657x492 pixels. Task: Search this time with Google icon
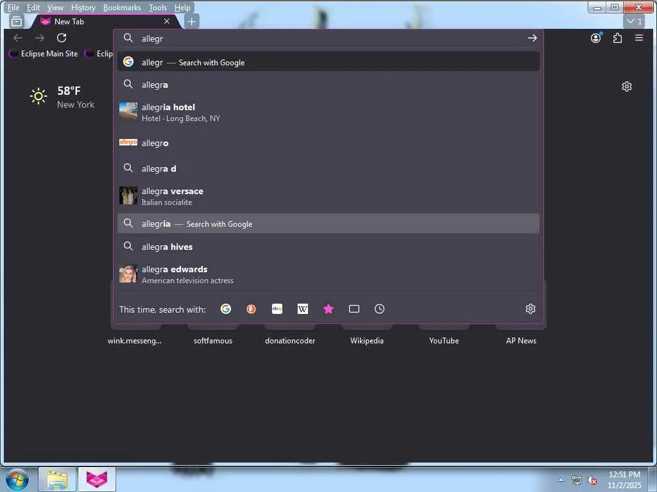pos(226,309)
